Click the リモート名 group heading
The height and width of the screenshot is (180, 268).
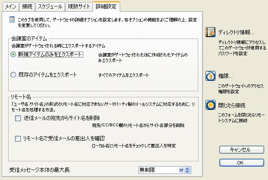(x=21, y=97)
